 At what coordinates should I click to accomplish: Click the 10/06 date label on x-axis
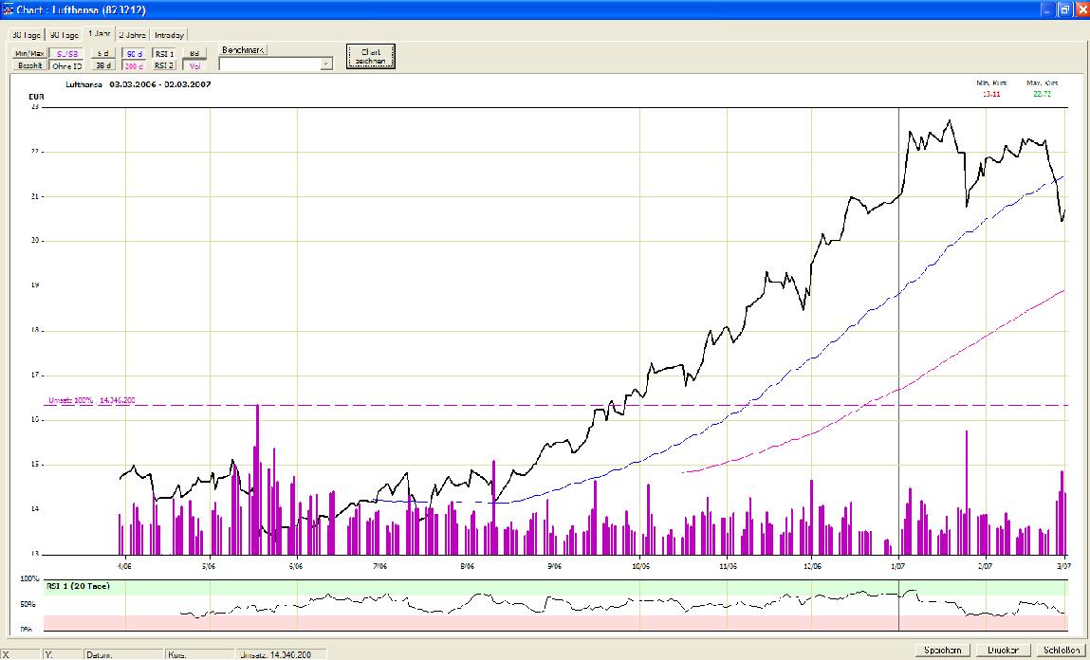pos(640,566)
